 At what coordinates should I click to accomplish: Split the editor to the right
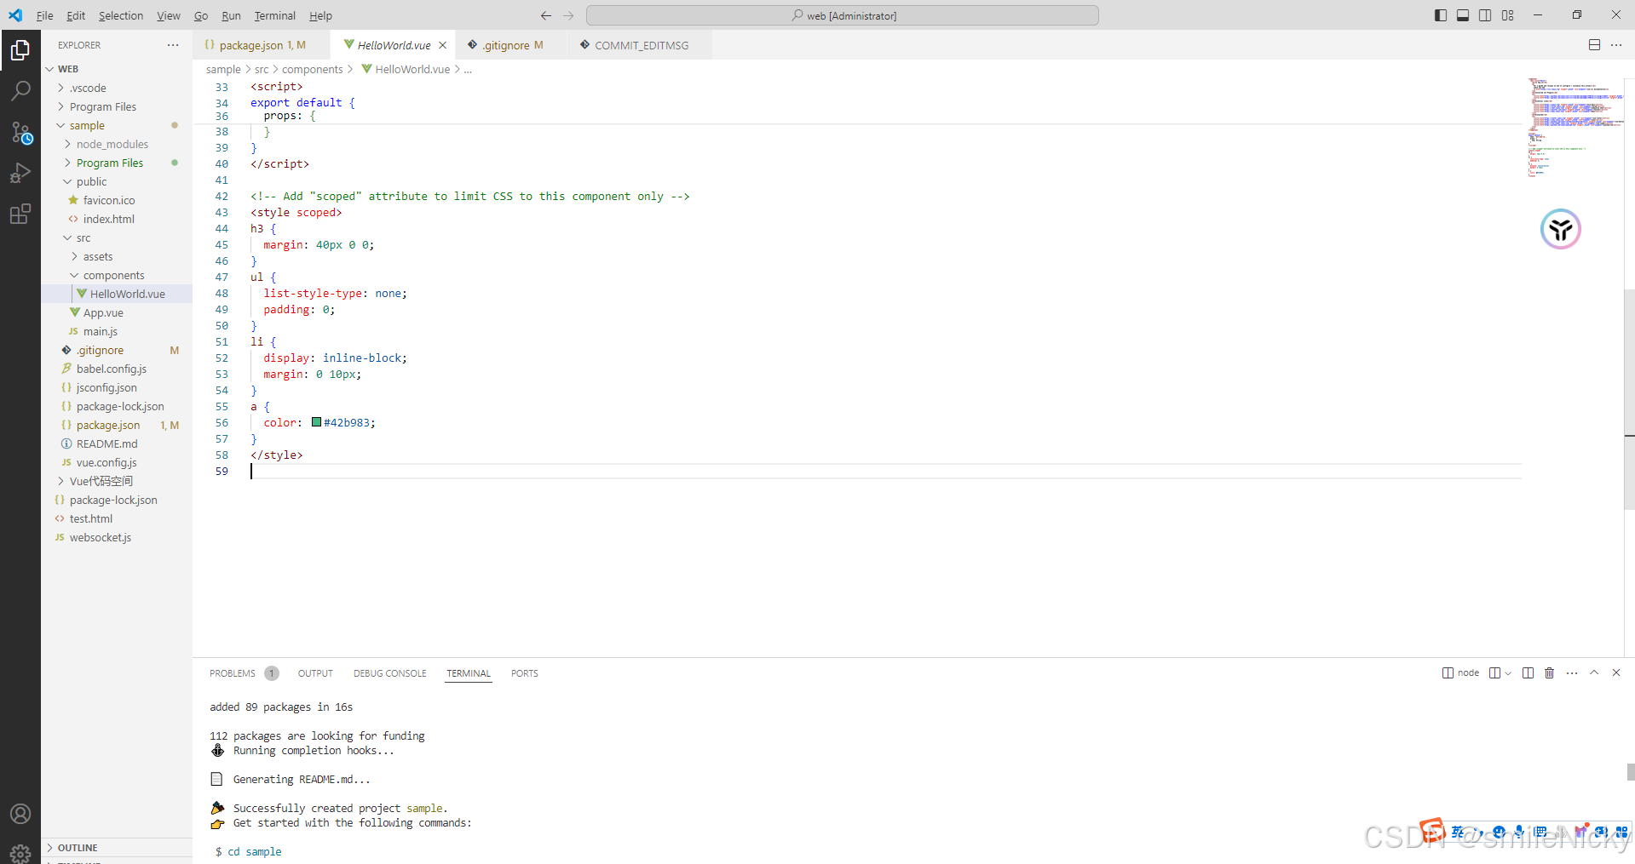click(x=1594, y=45)
